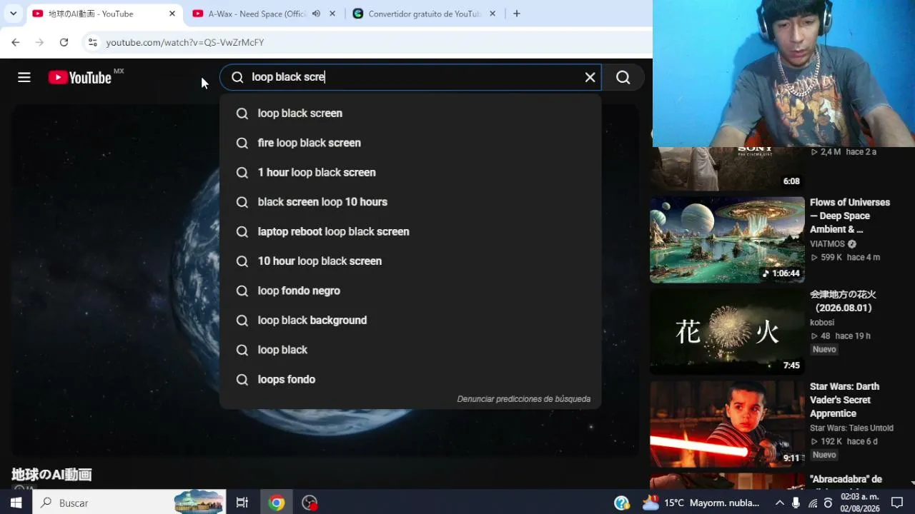Screen dimensions: 915x514
Task: Open the Windows notification center
Action: click(x=897, y=503)
